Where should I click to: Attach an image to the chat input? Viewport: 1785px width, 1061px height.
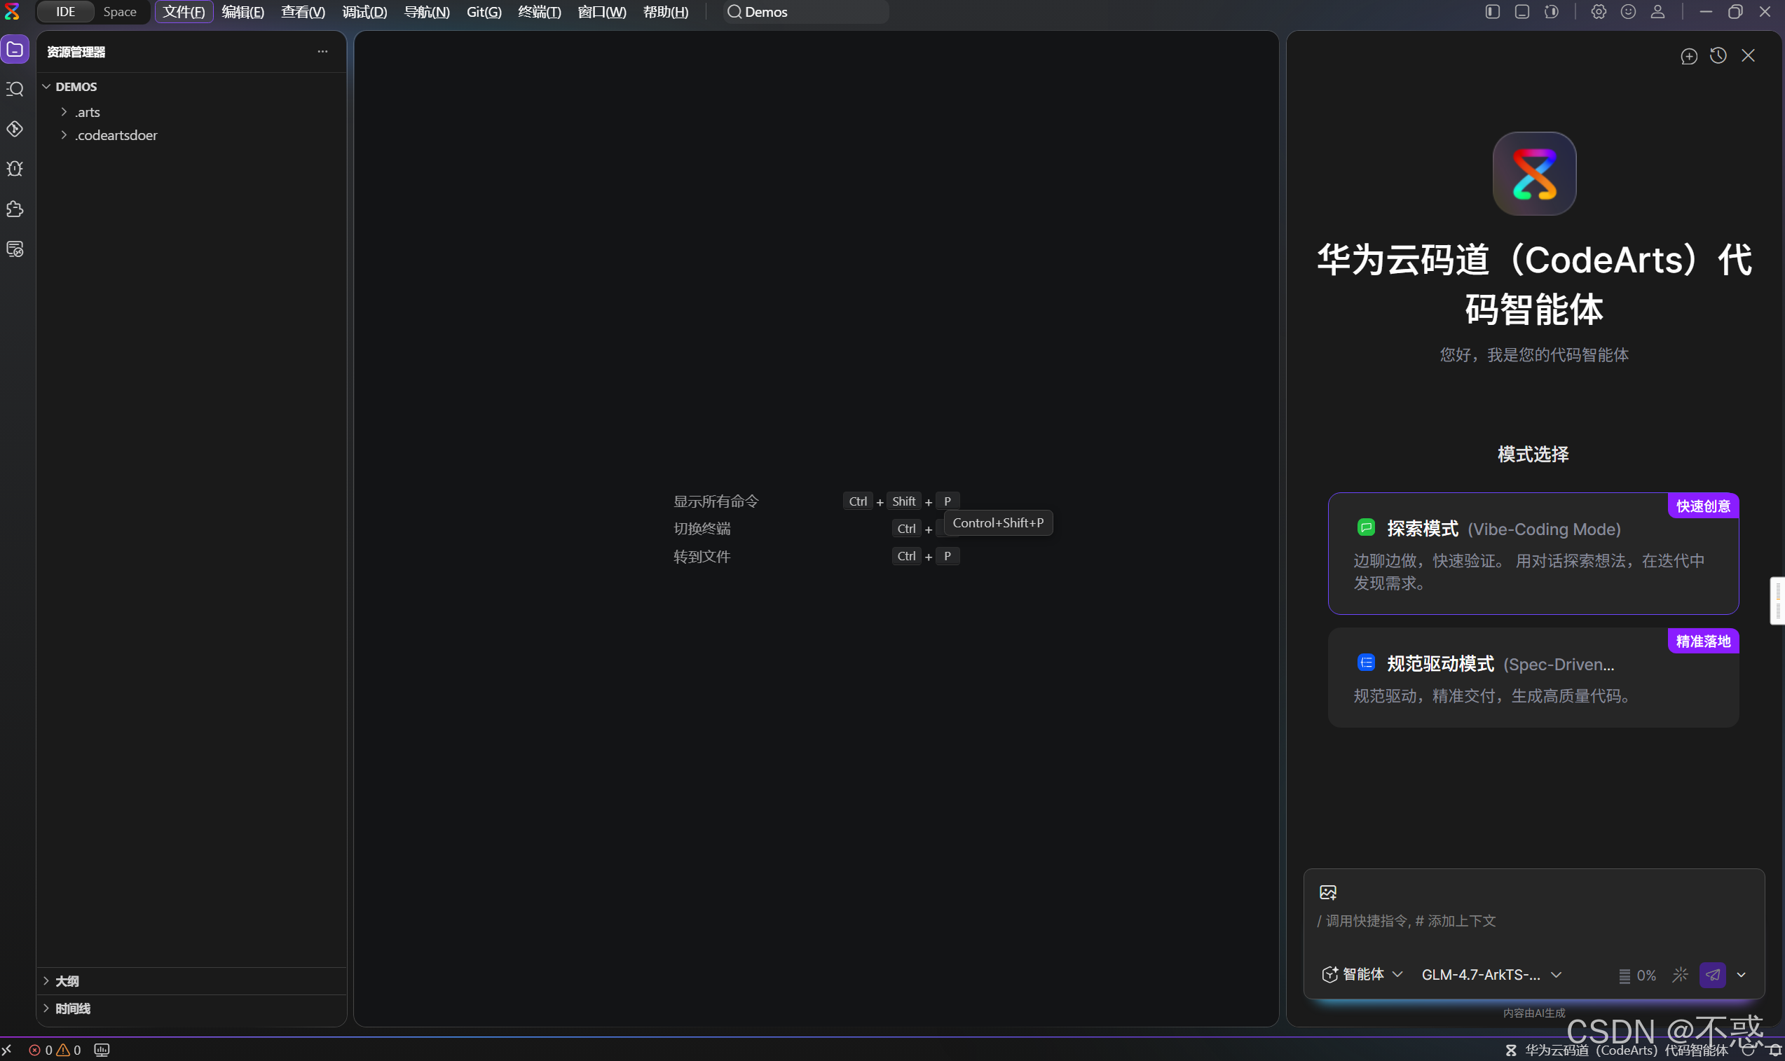click(1328, 892)
